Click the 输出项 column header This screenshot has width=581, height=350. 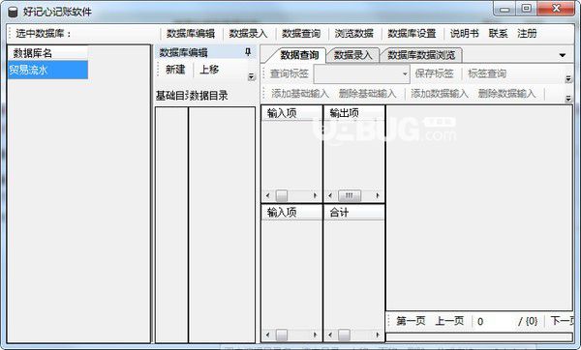(354, 113)
